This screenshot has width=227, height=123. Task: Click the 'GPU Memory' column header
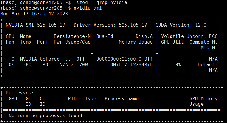click(203, 99)
